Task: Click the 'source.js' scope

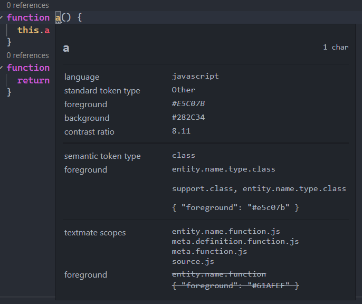Action: coord(193,262)
